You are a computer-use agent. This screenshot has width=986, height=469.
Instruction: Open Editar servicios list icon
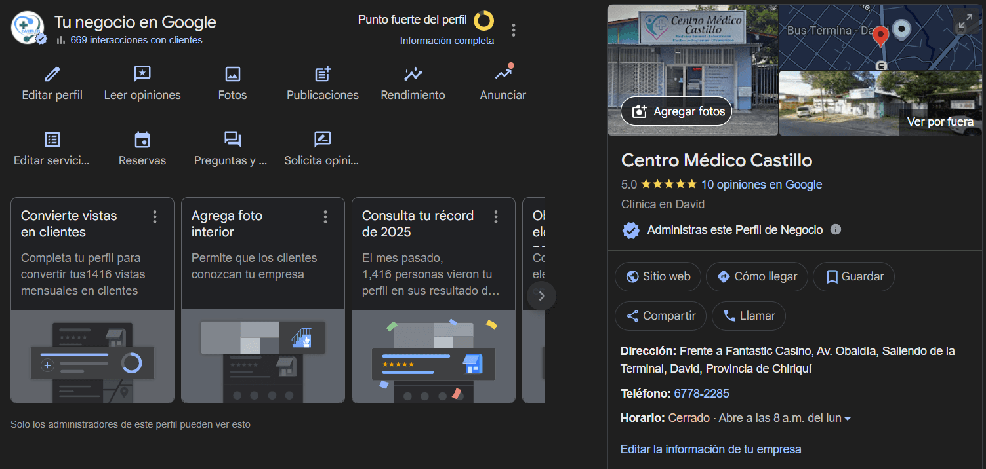click(52, 140)
